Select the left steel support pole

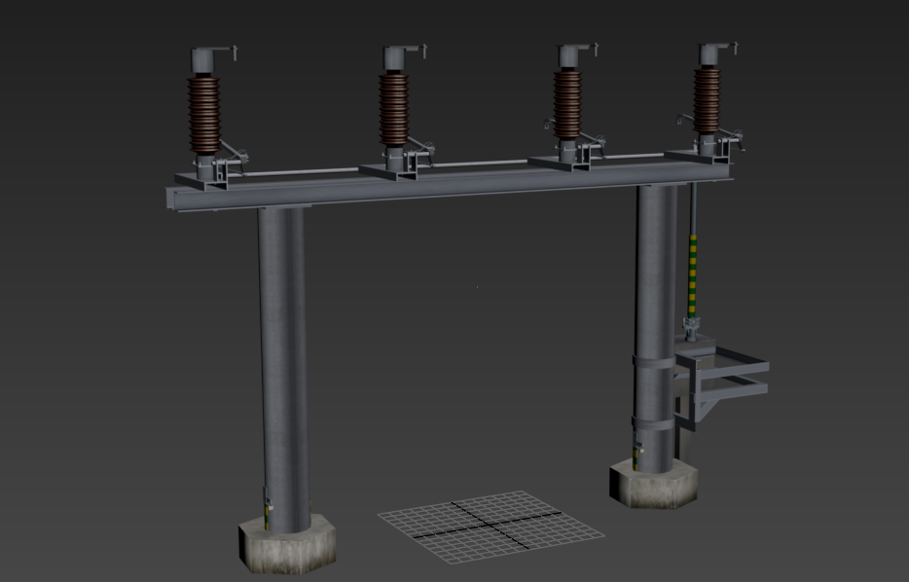point(282,360)
